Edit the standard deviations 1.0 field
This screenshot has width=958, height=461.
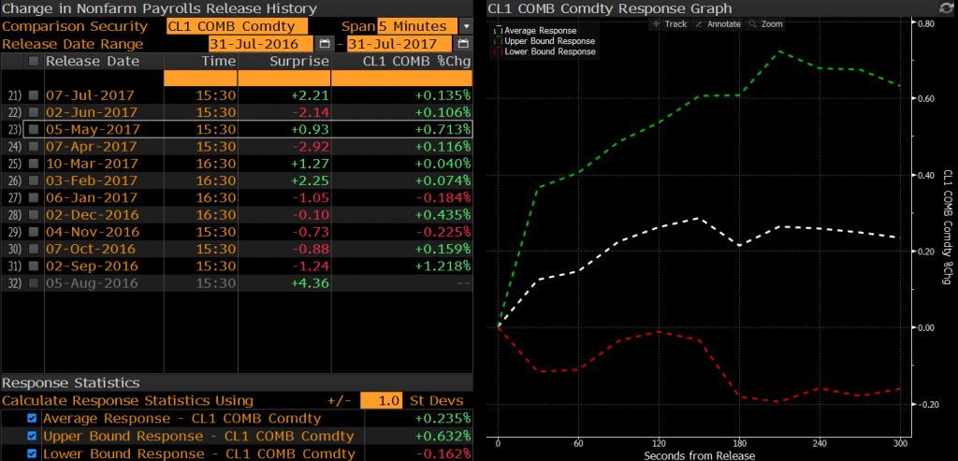point(382,400)
